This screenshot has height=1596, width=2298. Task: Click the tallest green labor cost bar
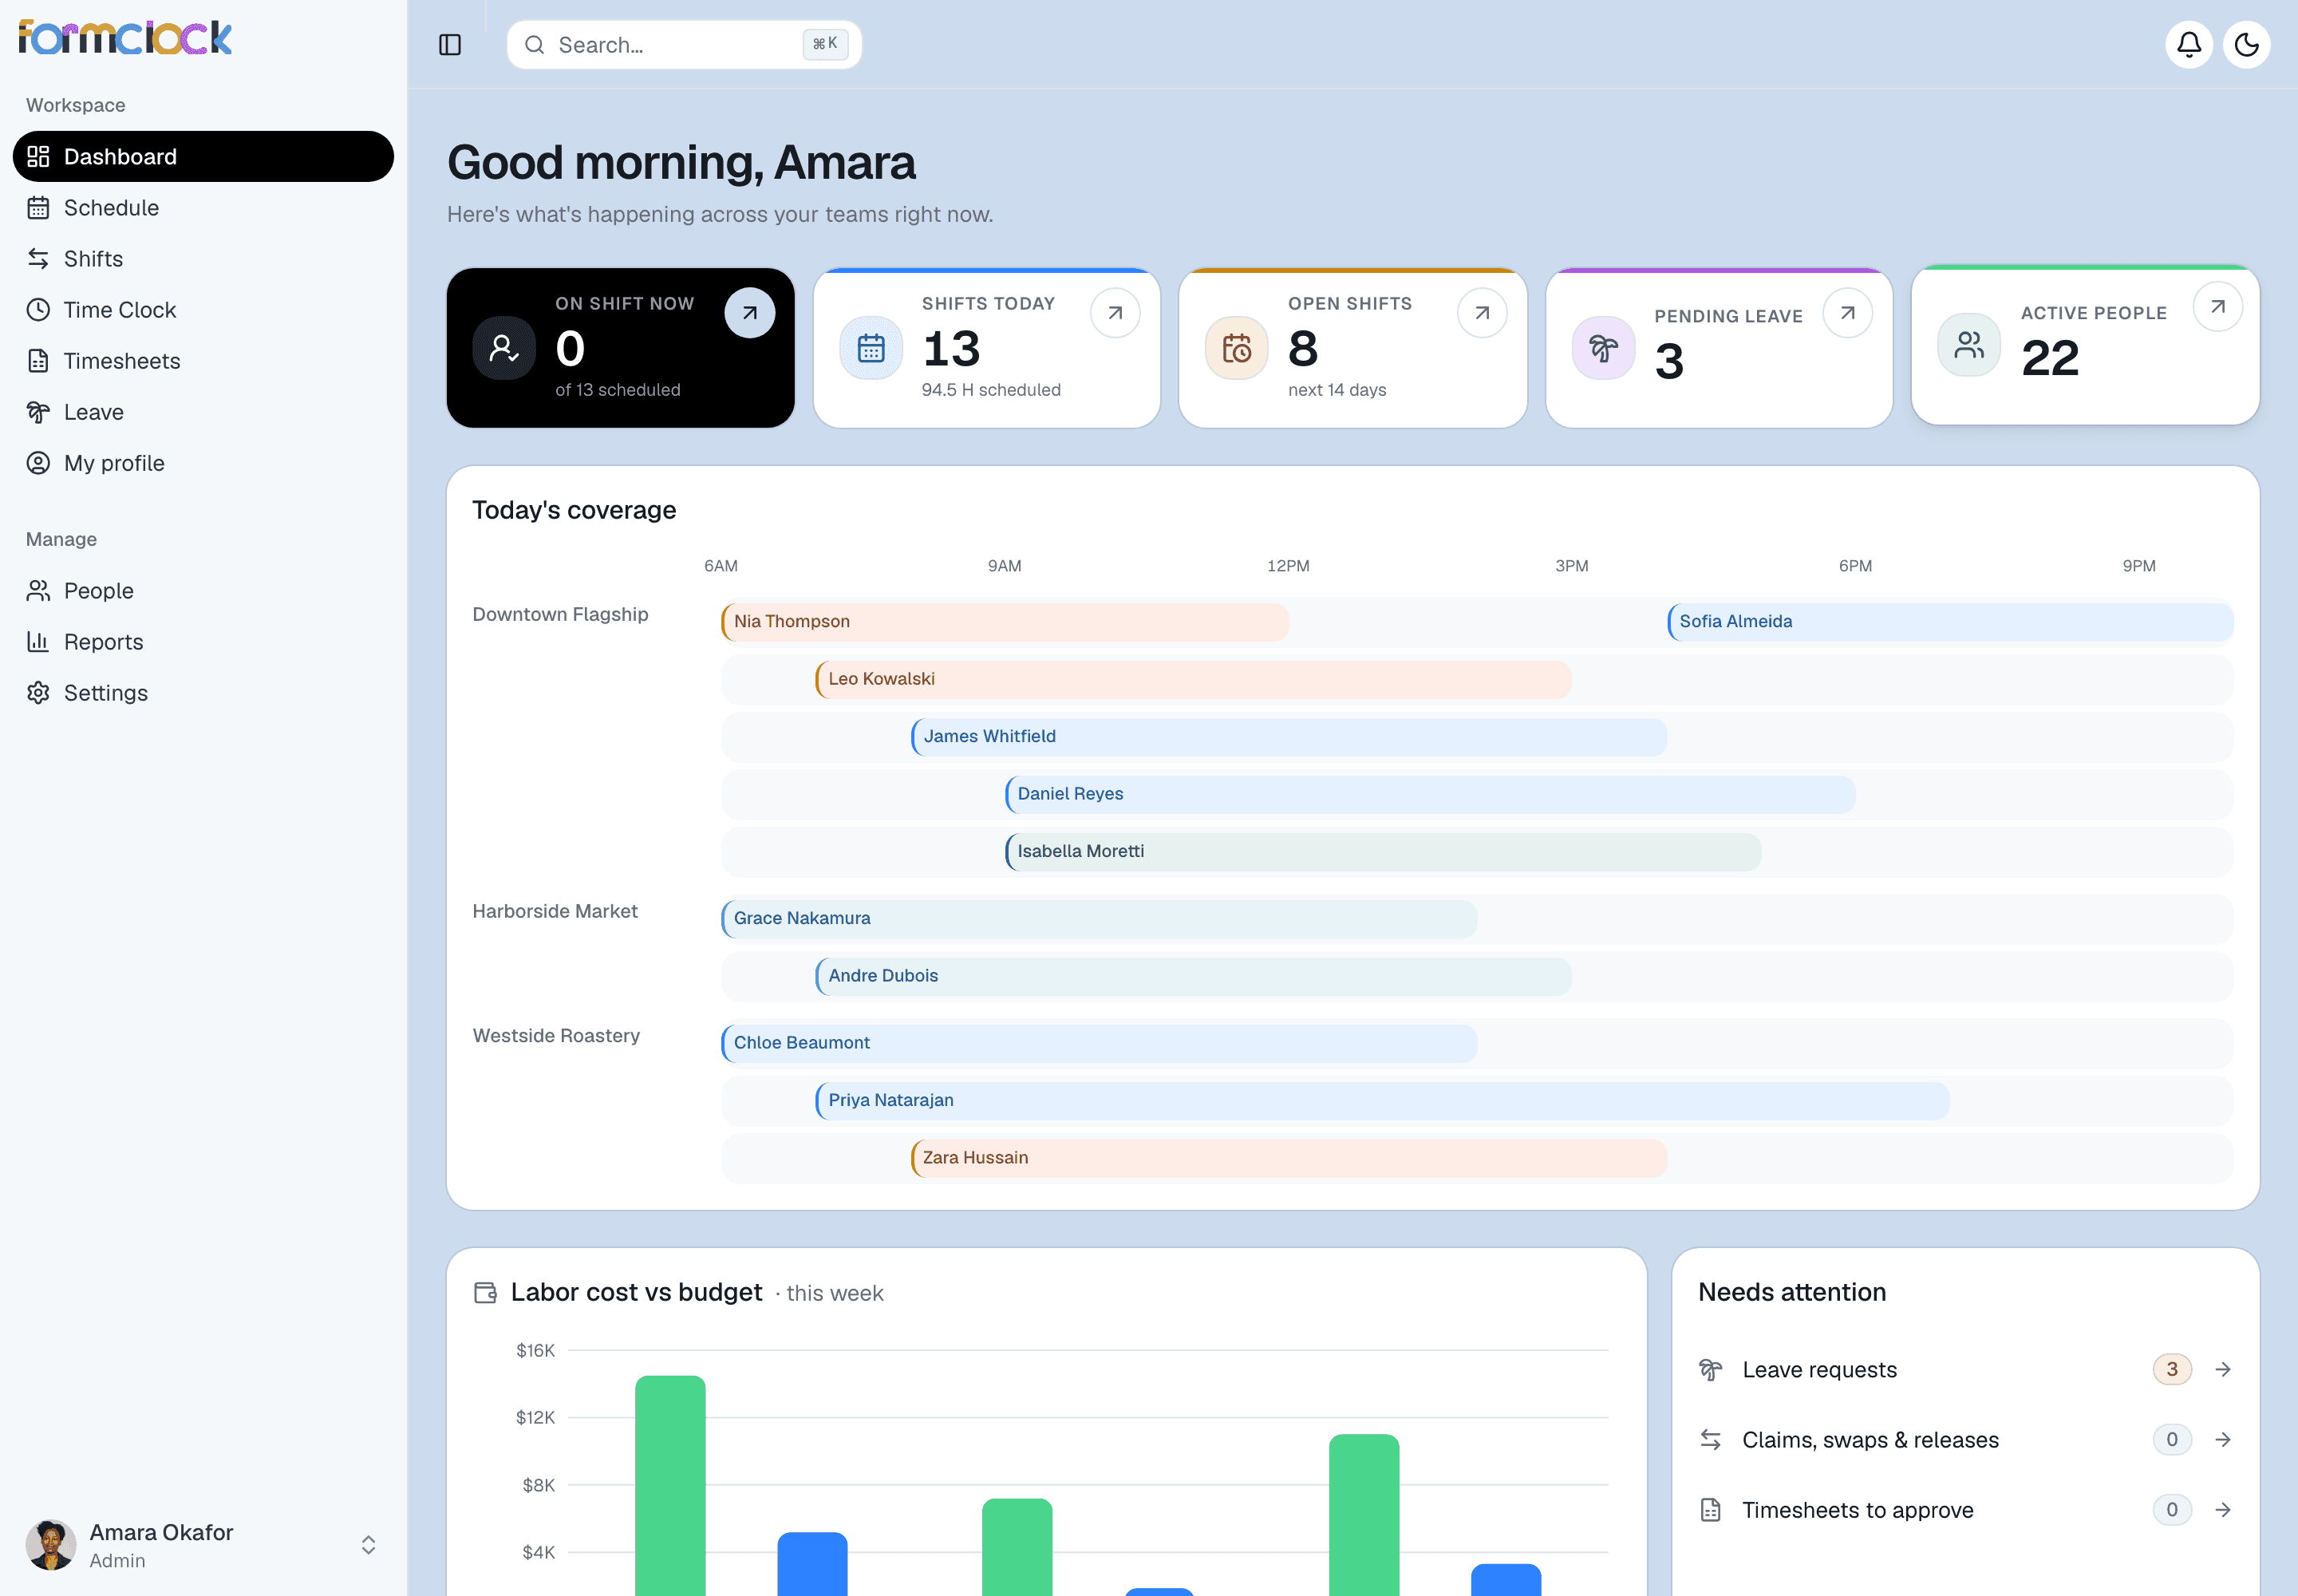tap(670, 1486)
